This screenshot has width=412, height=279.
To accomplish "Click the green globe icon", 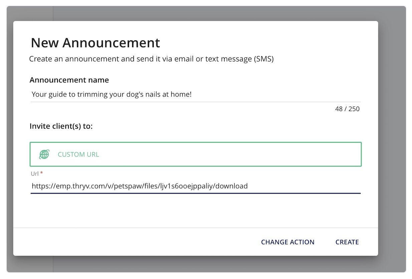I will click(44, 154).
